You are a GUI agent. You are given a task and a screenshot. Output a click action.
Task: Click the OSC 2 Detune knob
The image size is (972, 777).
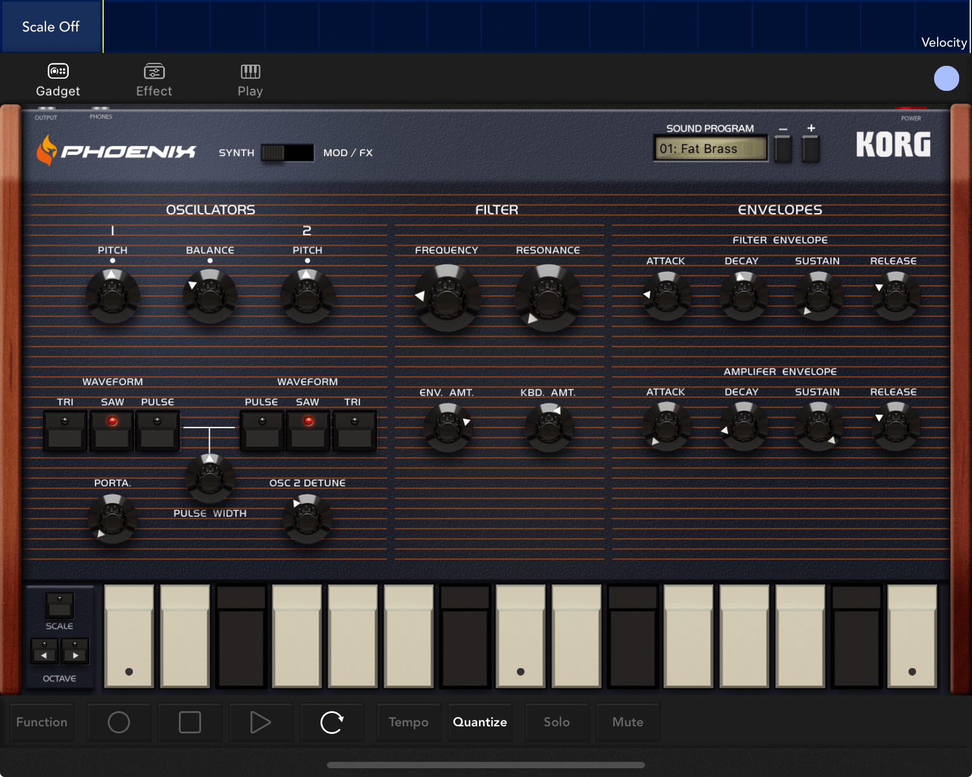click(307, 518)
